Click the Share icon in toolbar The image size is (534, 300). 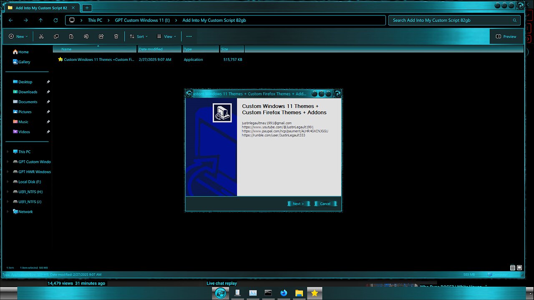coord(101,37)
